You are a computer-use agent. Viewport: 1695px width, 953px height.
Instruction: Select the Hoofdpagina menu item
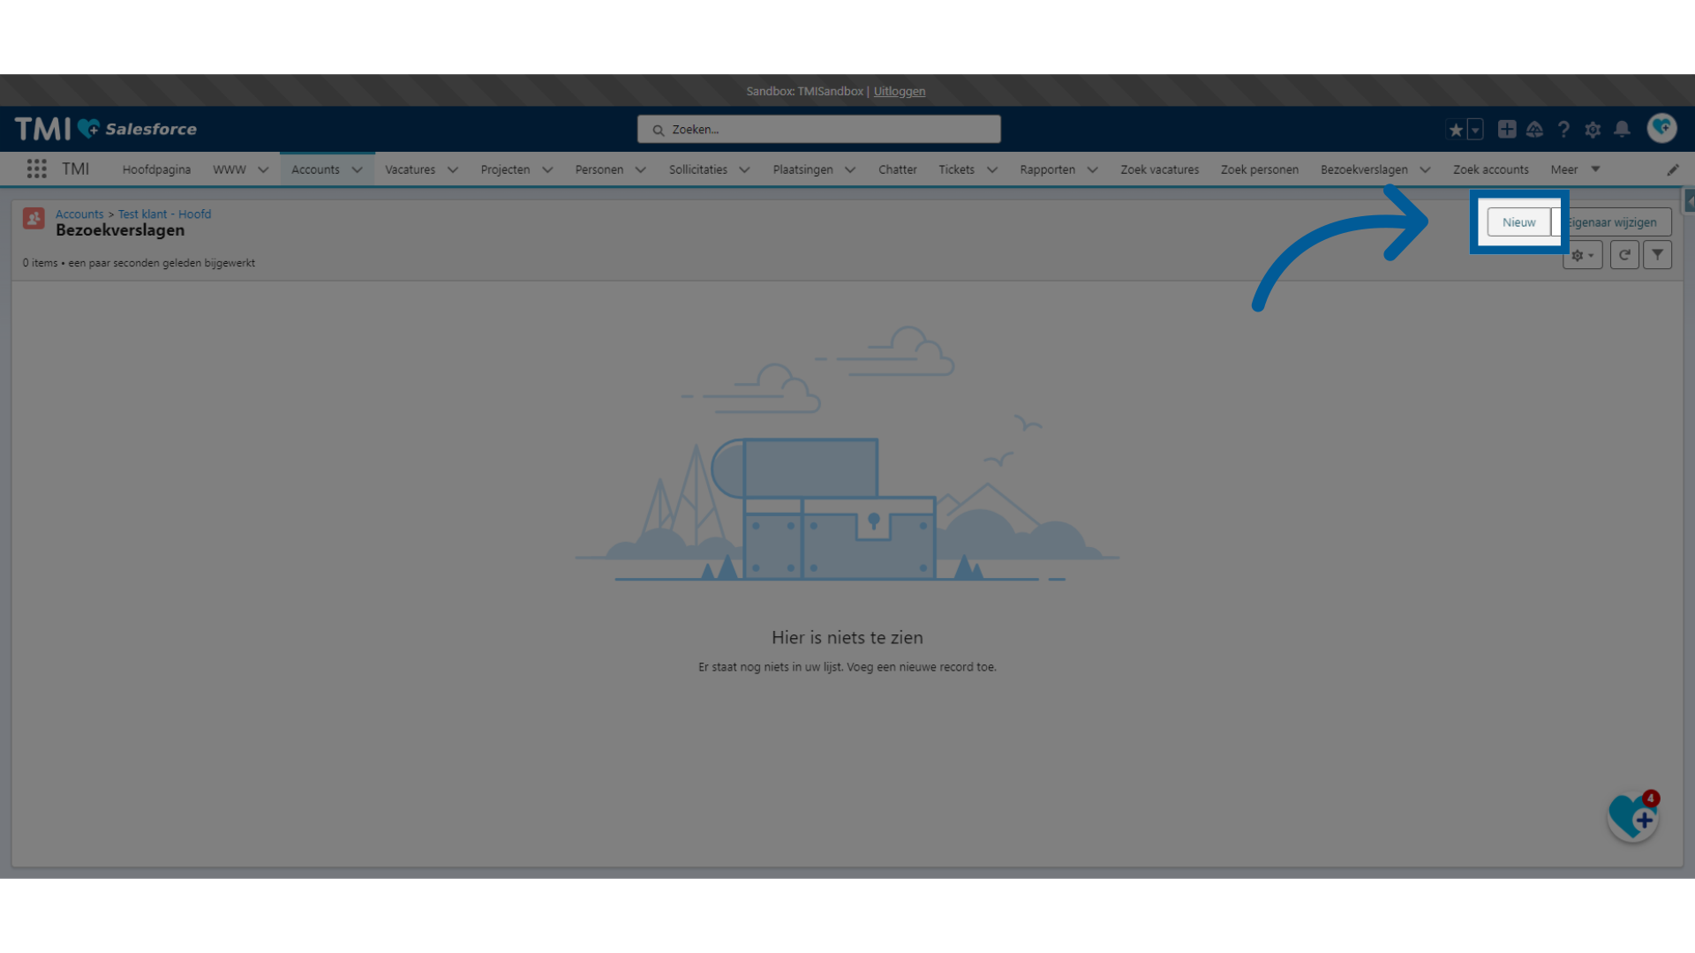pos(156,169)
